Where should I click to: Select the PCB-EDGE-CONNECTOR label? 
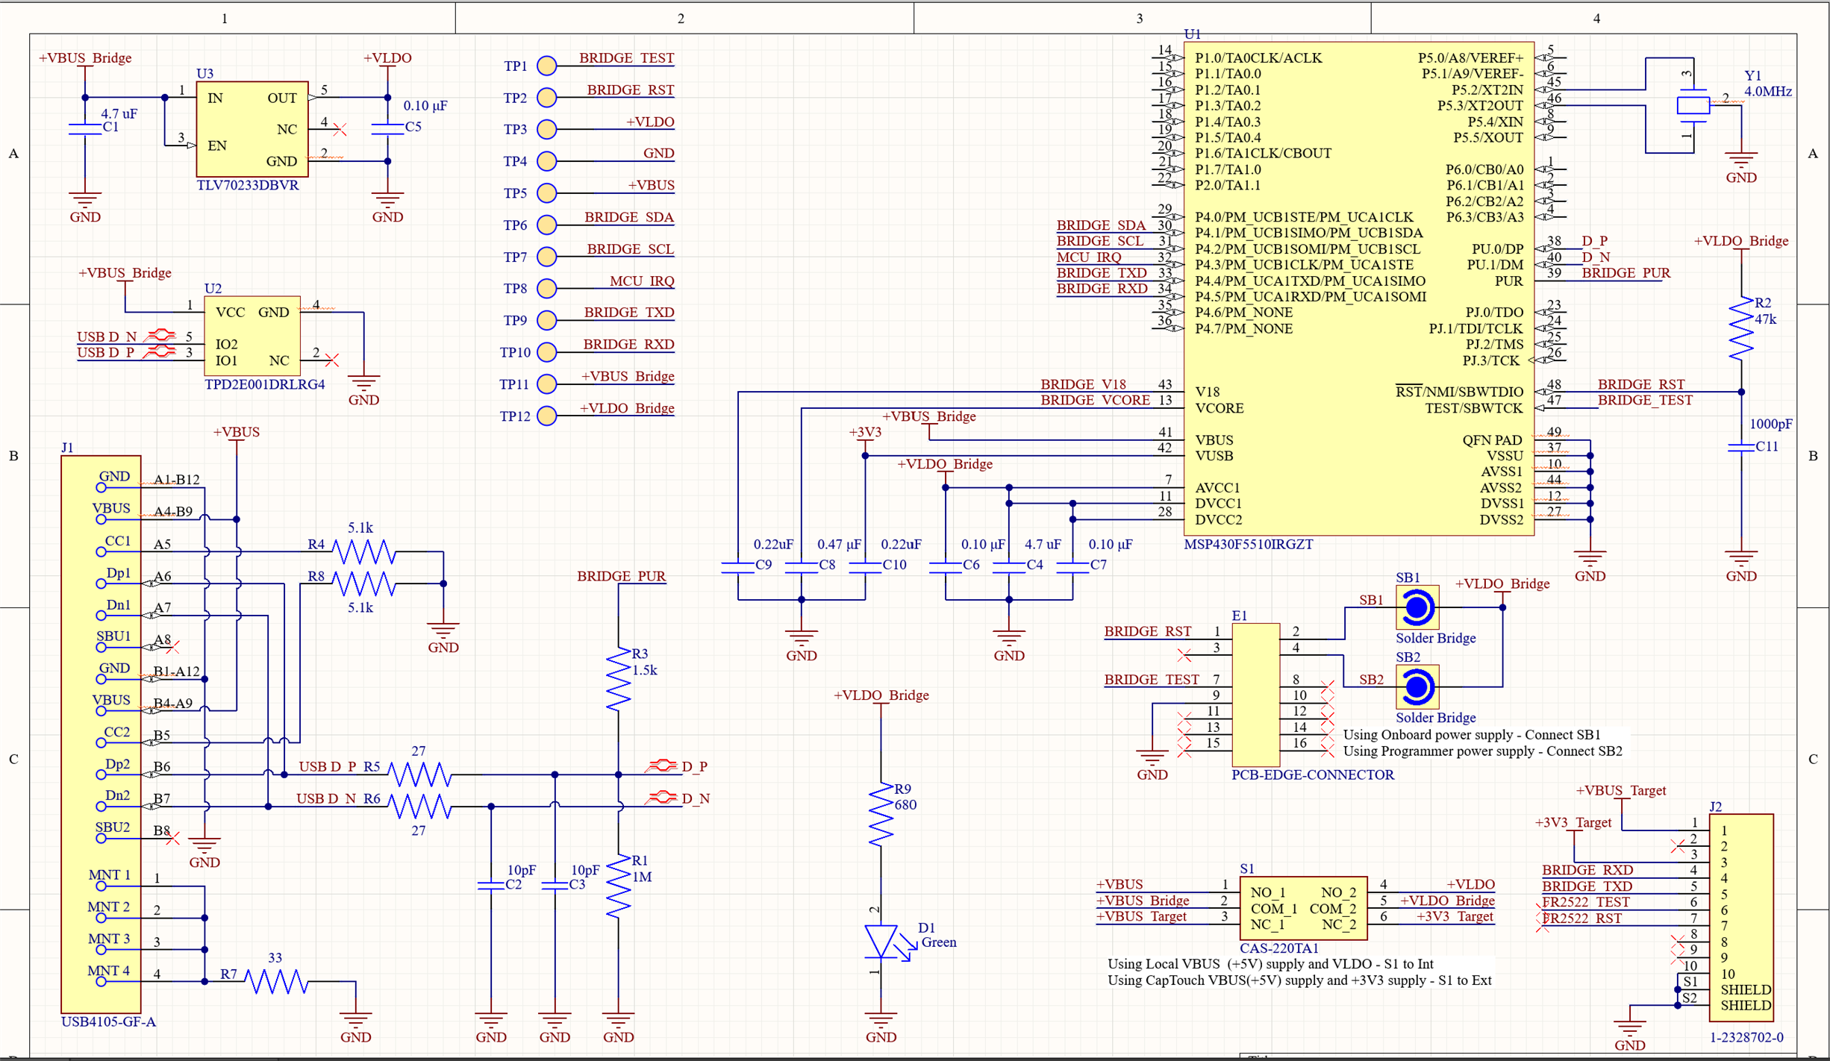pyautogui.click(x=1313, y=775)
